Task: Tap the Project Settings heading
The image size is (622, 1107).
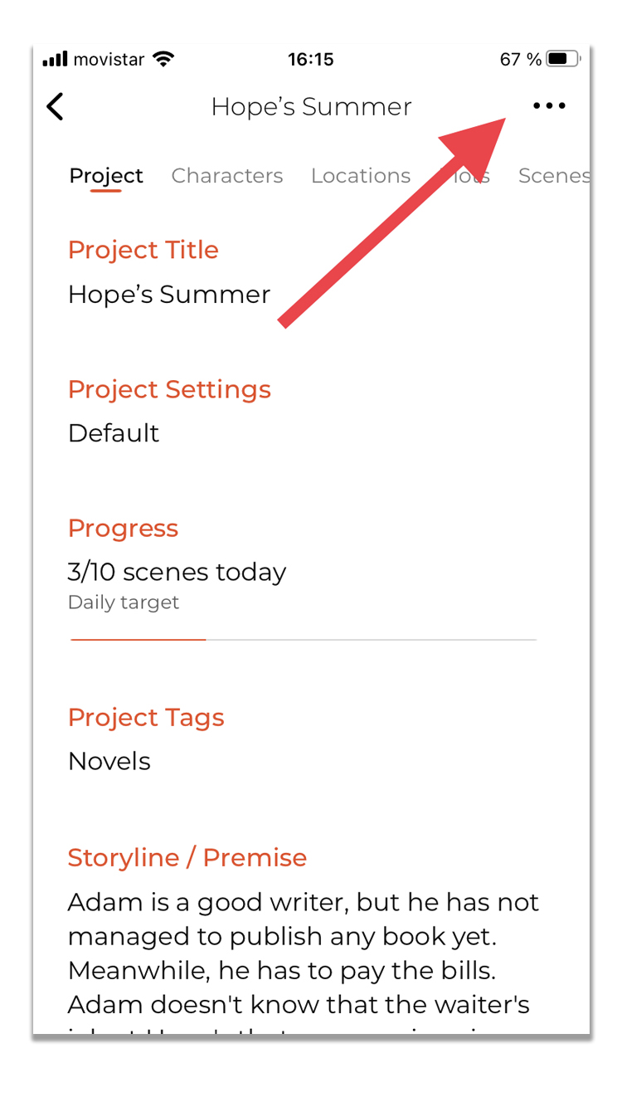Action: tap(169, 389)
